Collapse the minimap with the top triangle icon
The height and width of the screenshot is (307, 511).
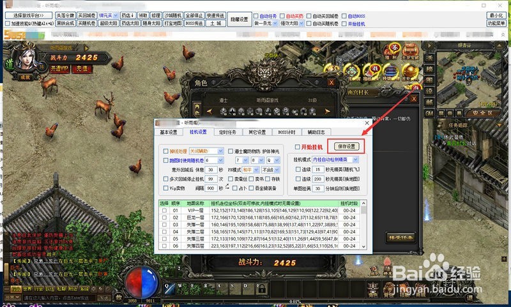pyautogui.click(x=500, y=45)
